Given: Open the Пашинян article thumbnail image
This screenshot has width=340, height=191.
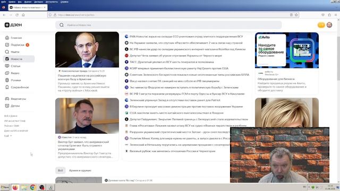Looking at the screenshot, I should point(87,49).
